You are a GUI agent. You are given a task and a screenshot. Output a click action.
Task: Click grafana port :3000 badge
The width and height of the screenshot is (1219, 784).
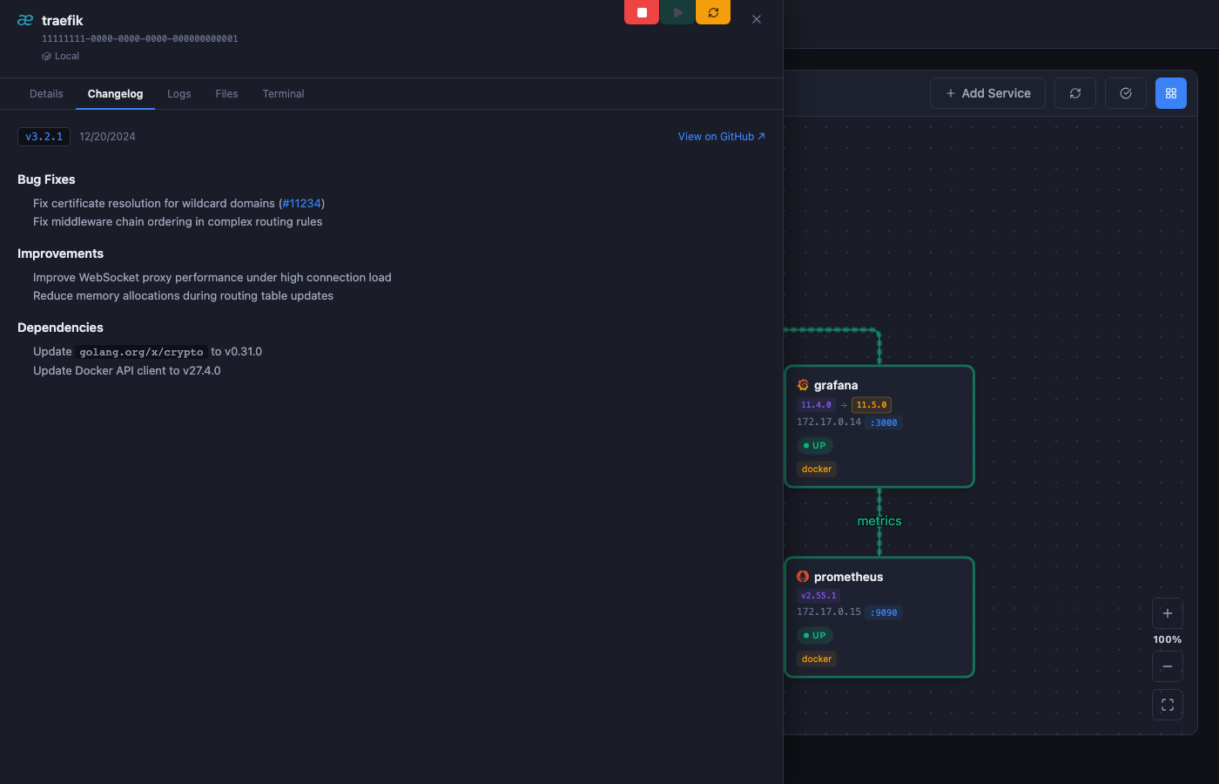(x=884, y=422)
